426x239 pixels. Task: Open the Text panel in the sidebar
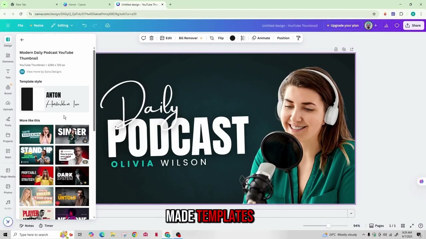pyautogui.click(x=8, y=74)
